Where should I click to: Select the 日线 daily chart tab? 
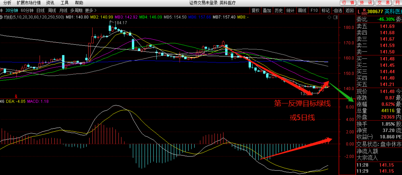(41, 10)
